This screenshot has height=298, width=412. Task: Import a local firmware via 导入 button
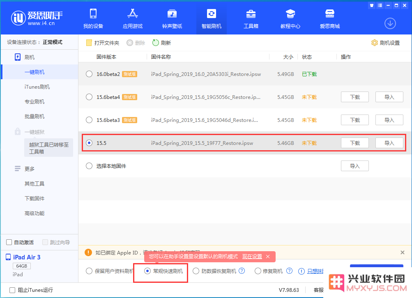click(x=355, y=166)
